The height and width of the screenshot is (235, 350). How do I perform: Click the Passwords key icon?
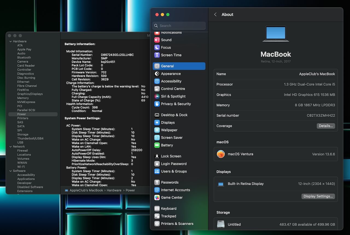pyautogui.click(x=157, y=182)
